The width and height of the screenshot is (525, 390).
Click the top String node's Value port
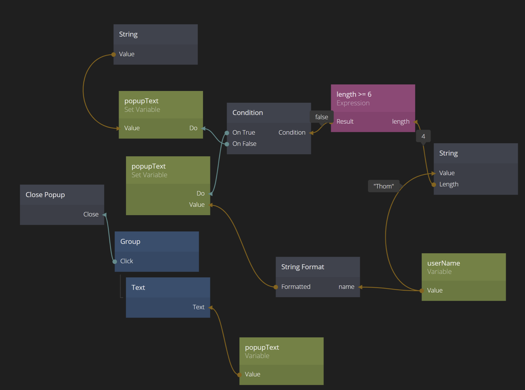[114, 54]
